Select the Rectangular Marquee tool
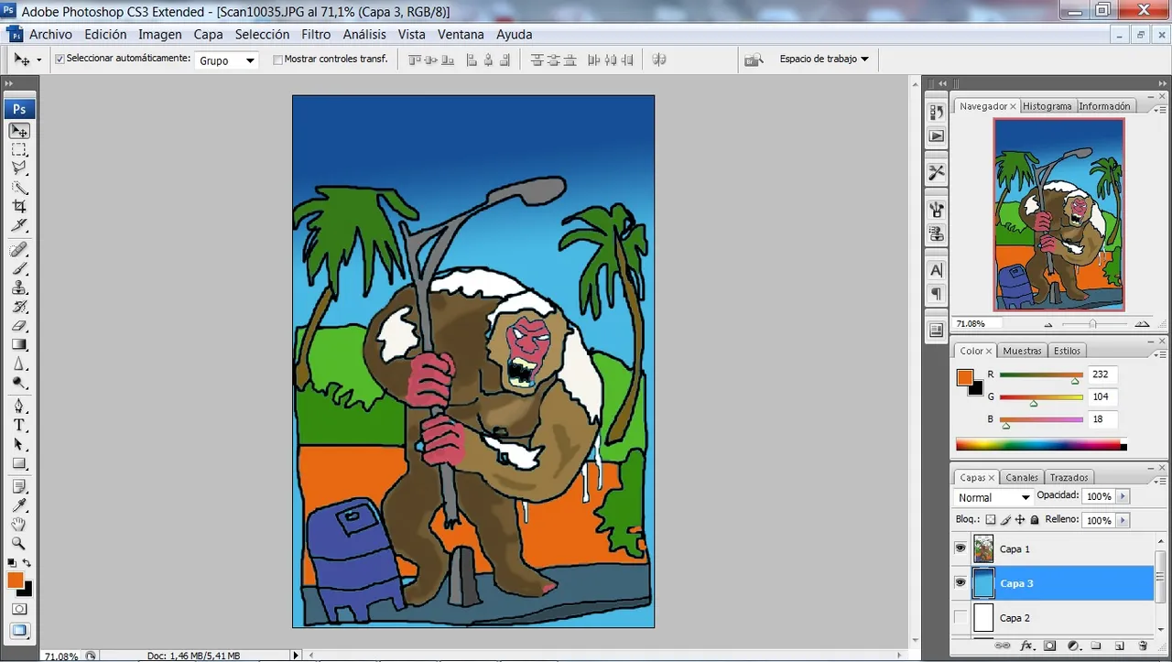 (x=19, y=149)
